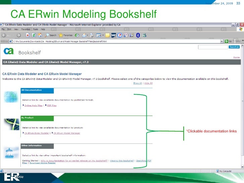Open the PDF Files link
This screenshot has height=183, width=244.
[52, 105]
